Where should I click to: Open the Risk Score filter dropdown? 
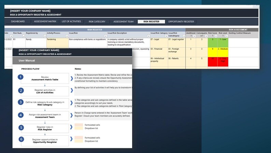(216, 36)
